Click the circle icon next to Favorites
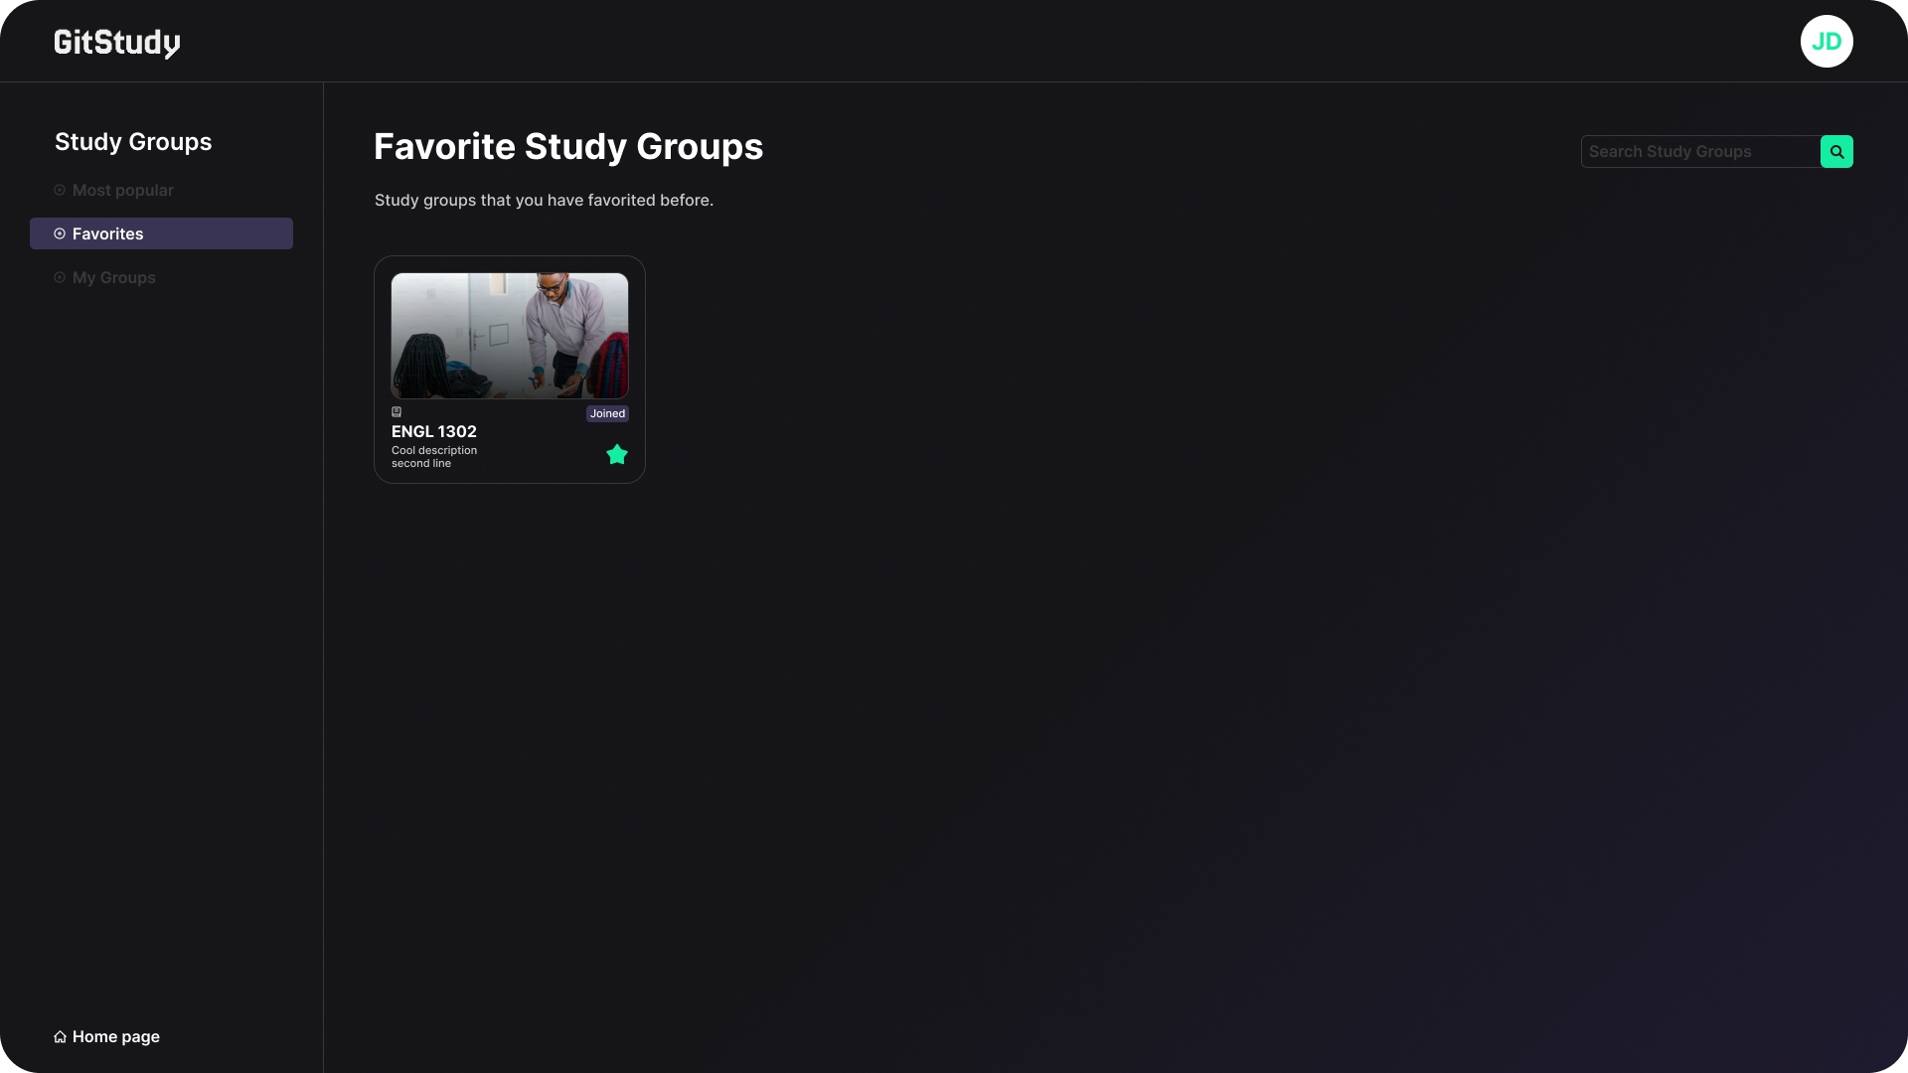1908x1073 pixels. point(60,234)
